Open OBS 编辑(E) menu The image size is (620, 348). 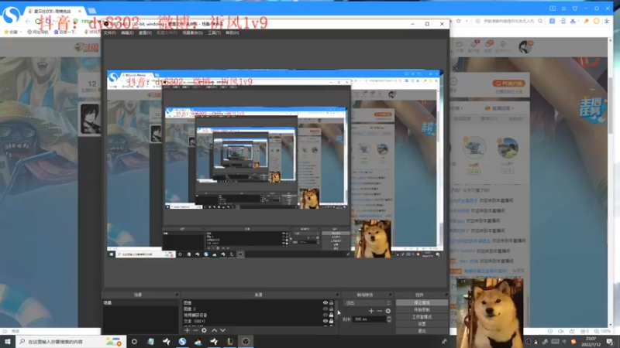click(x=127, y=32)
